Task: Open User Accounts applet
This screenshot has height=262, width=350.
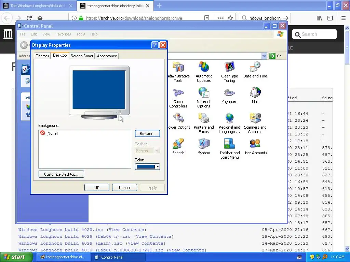Action: pos(255,147)
